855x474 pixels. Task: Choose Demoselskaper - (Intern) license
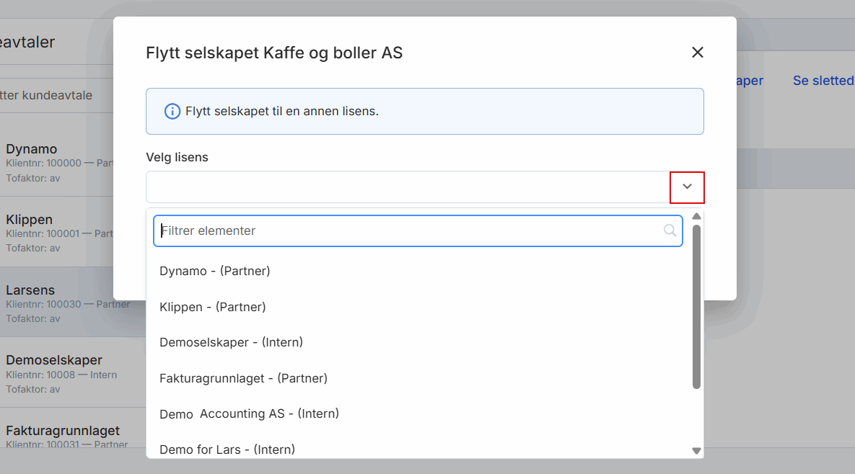tap(231, 342)
